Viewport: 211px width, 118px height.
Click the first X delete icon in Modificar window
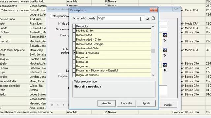pos(165,40)
